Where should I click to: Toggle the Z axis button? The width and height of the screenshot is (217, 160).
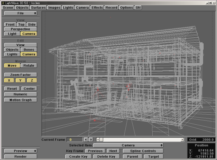coord(32,81)
